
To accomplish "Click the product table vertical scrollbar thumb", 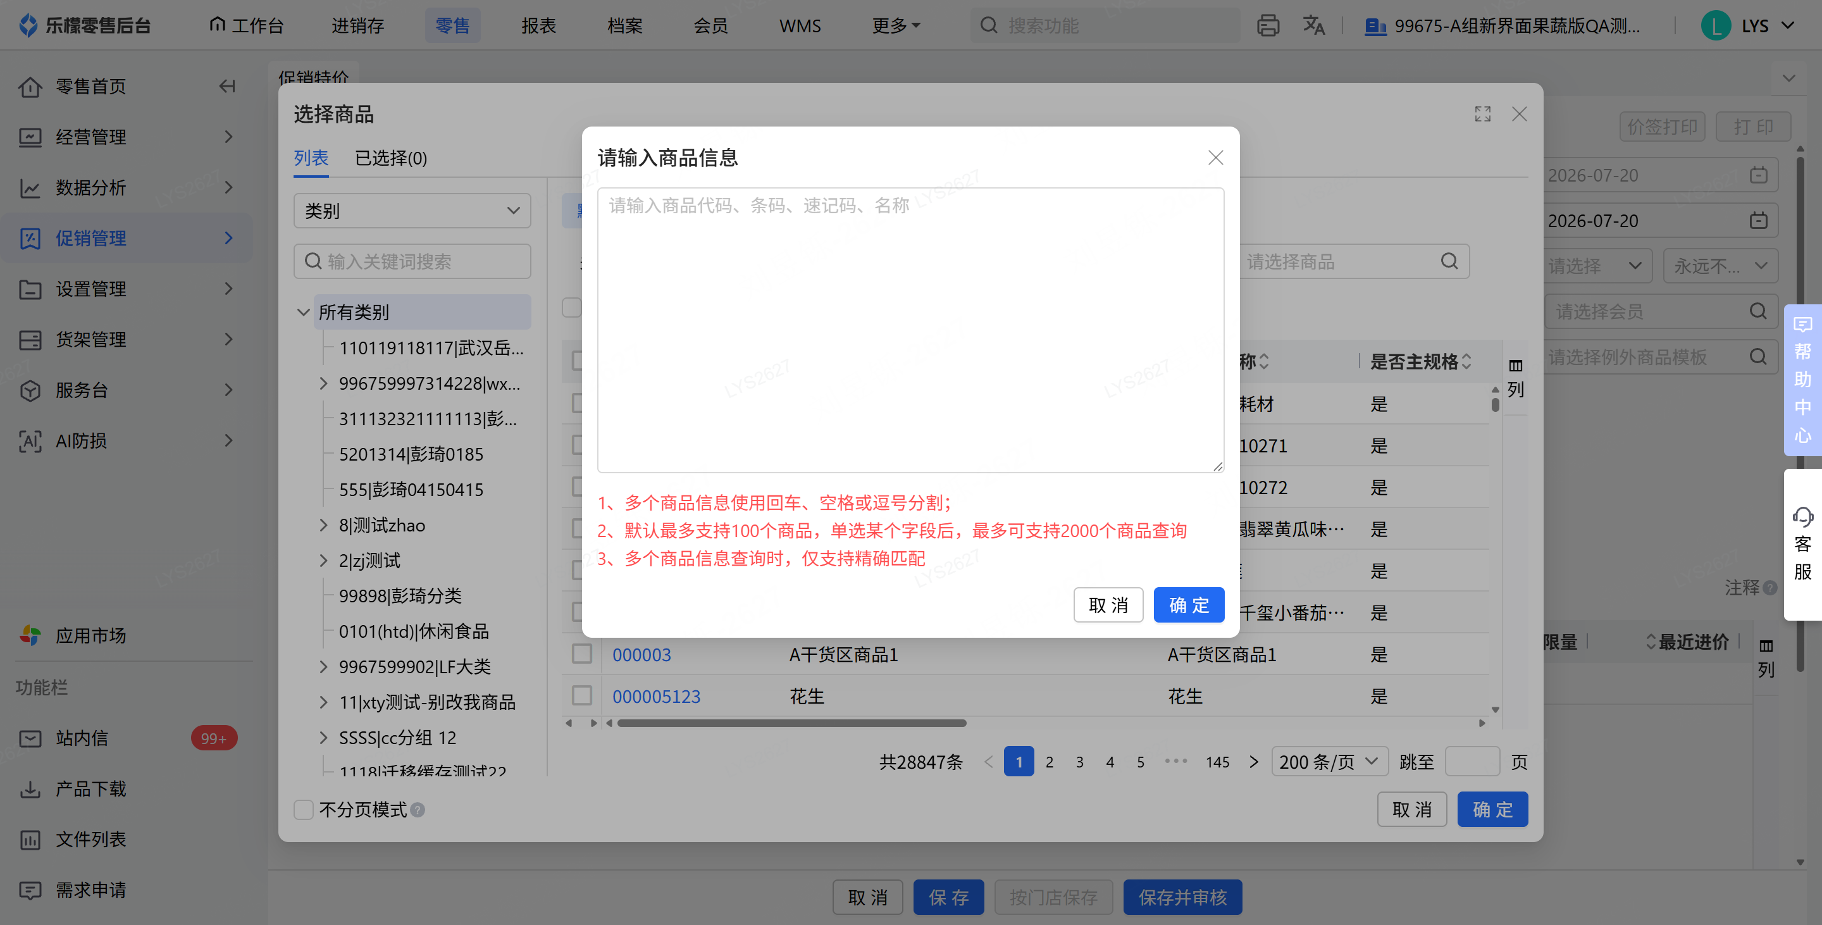I will 1495,404.
